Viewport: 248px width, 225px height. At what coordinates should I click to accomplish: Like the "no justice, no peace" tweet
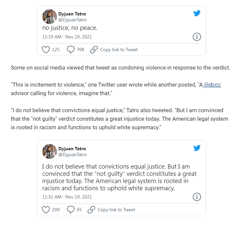46,50
